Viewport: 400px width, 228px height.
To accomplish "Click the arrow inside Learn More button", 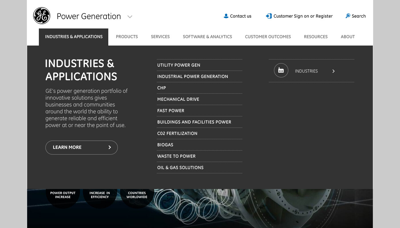I will [x=109, y=147].
